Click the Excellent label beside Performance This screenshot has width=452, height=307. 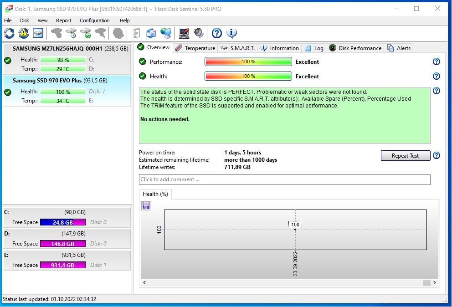[x=307, y=61]
